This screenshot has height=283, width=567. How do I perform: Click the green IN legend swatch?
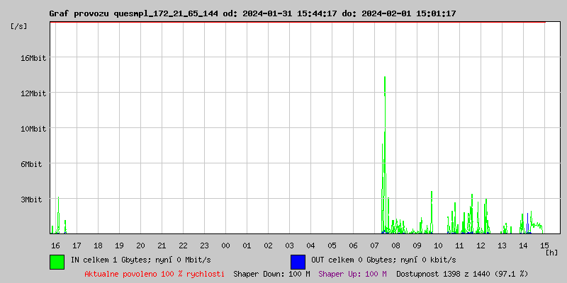pos(57,261)
